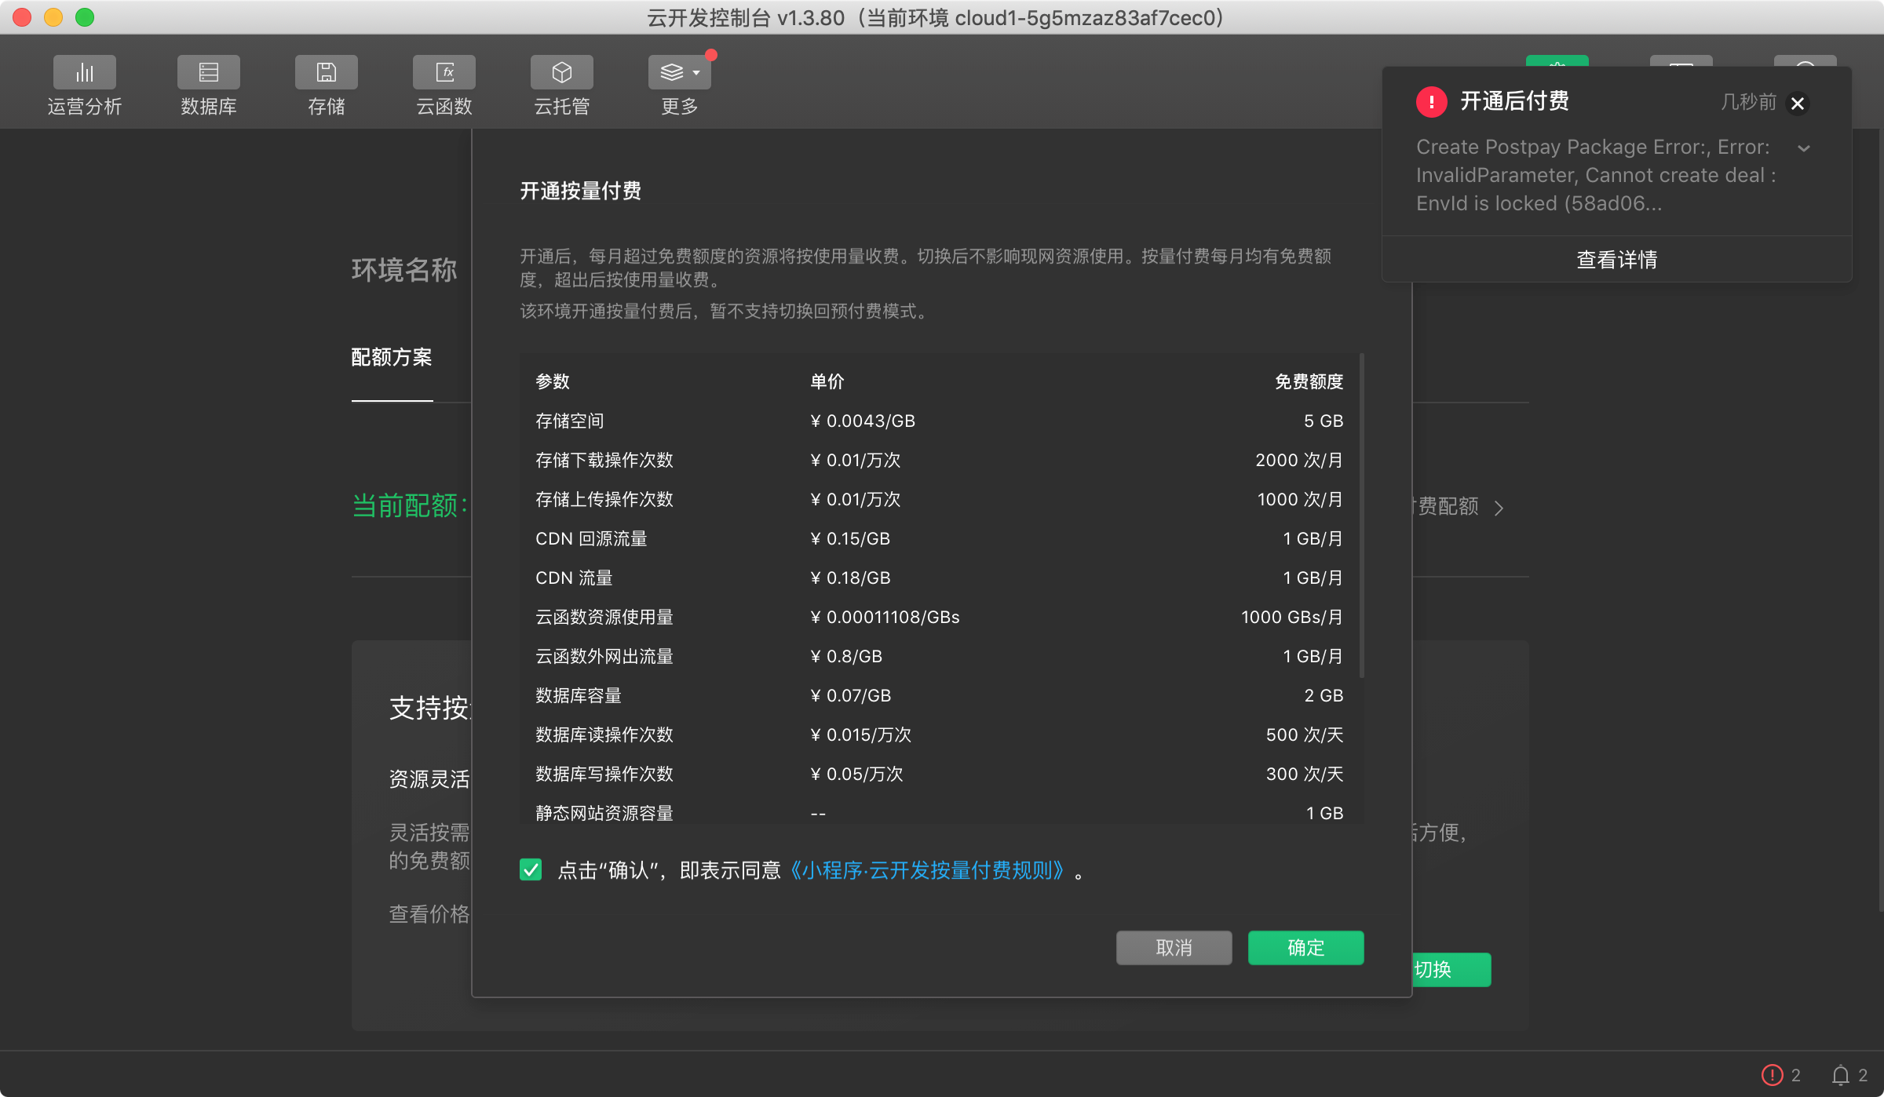
Task: Open 小程序·云开发按量付费规则 link
Action: coord(927,870)
